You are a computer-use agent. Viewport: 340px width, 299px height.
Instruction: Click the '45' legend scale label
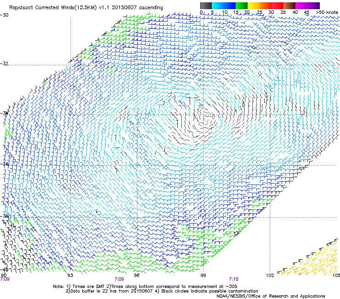pos(306,12)
